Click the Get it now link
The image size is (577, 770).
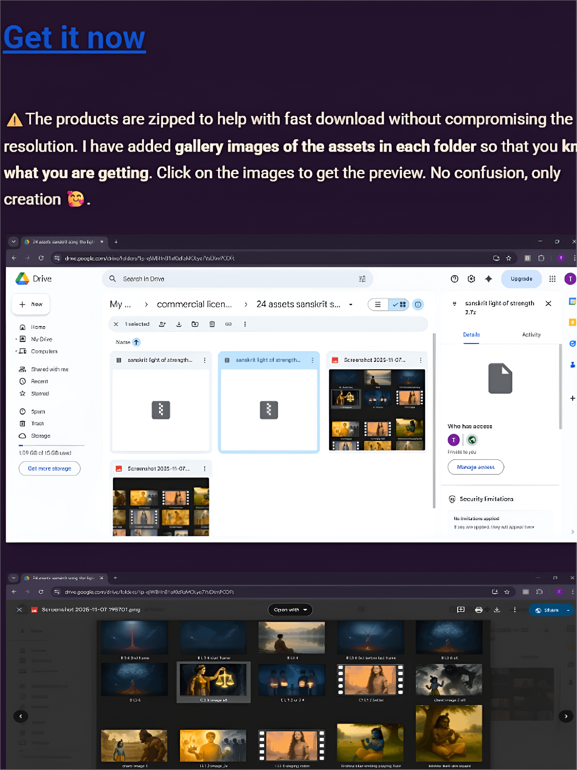pyautogui.click(x=74, y=38)
